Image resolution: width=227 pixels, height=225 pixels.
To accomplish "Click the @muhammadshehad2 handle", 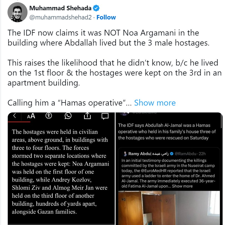I will click(x=61, y=17).
